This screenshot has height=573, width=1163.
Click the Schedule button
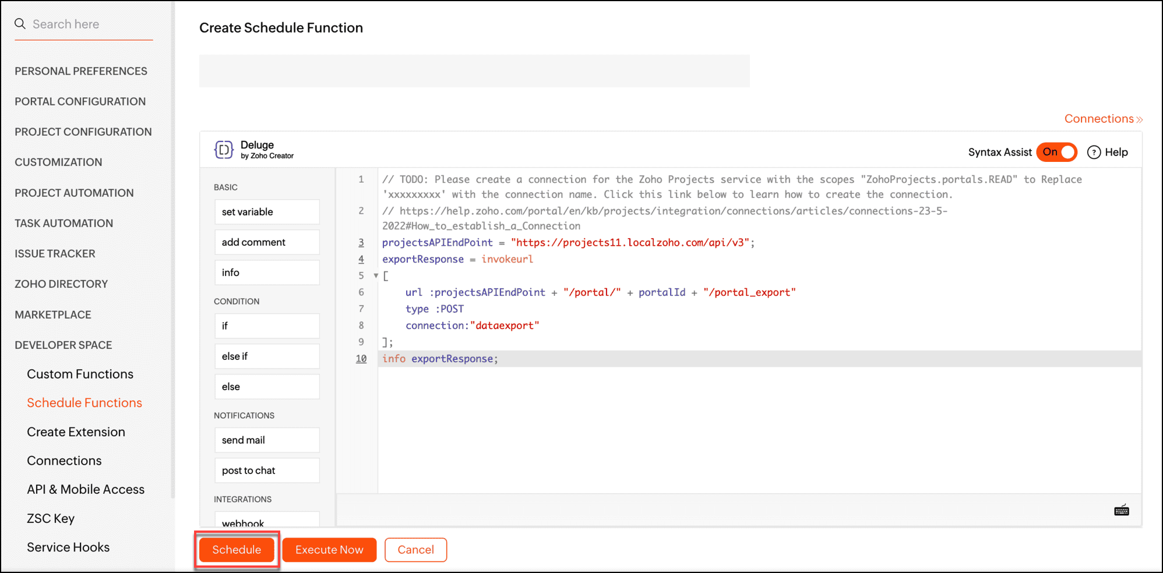(x=237, y=550)
